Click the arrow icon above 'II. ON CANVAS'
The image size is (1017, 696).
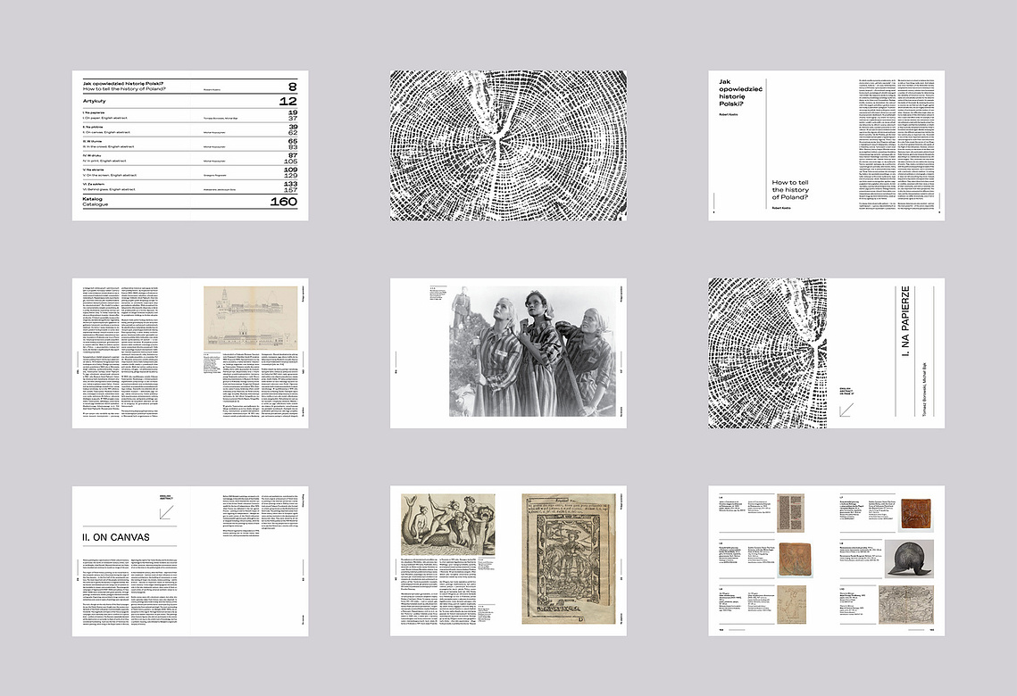tap(166, 512)
